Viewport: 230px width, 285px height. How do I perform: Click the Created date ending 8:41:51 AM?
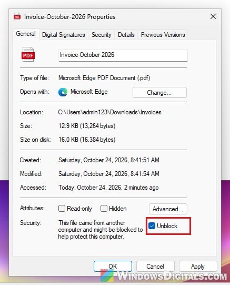109,160
